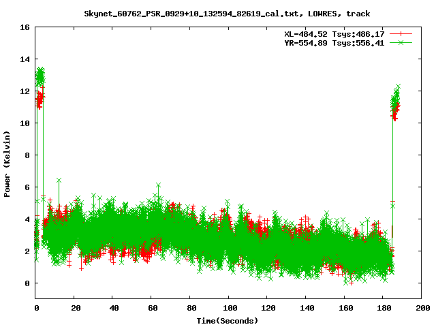
Task: Click the red XL legend line sample
Action: 401,34
